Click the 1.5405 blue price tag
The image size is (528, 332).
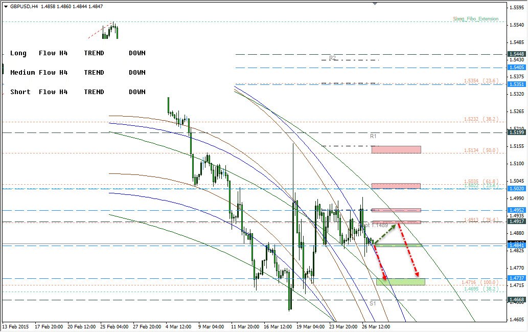point(517,68)
